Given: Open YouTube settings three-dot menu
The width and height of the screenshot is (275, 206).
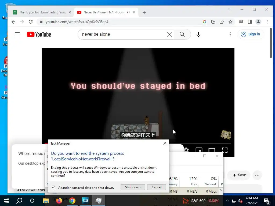Looking at the screenshot, I should 230,34.
